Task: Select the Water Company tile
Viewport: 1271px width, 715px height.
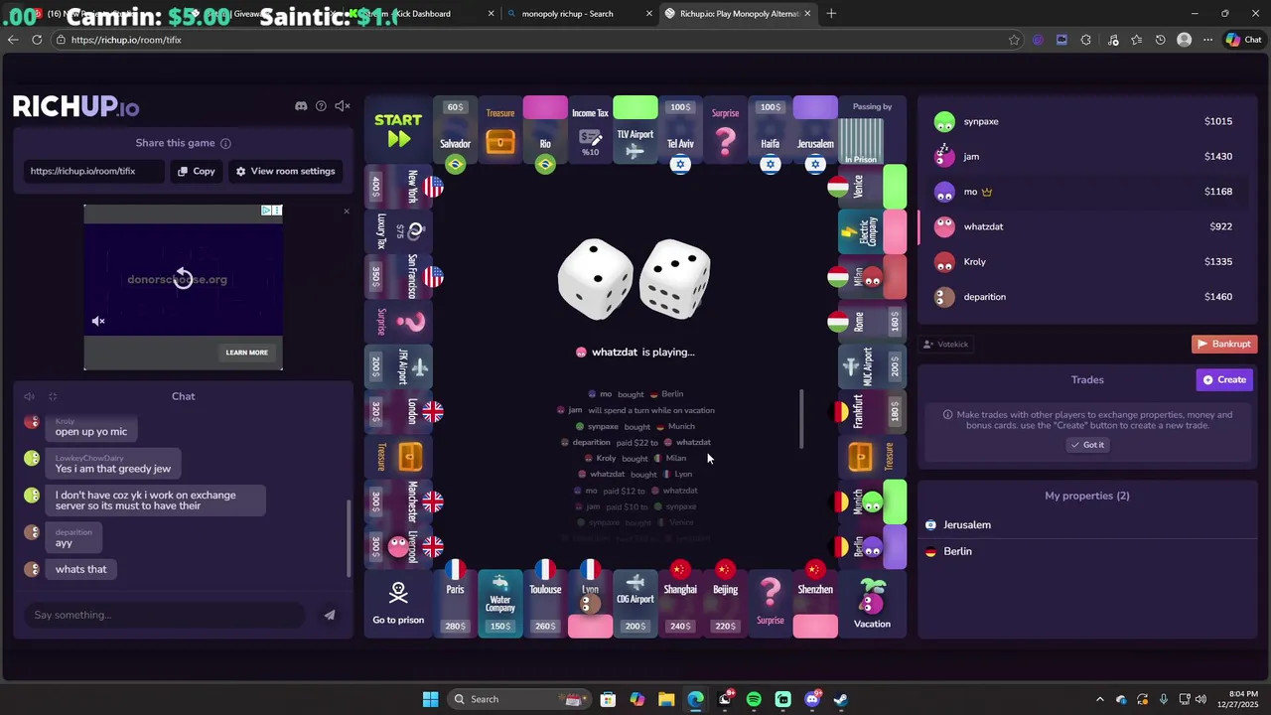Action: tap(500, 604)
